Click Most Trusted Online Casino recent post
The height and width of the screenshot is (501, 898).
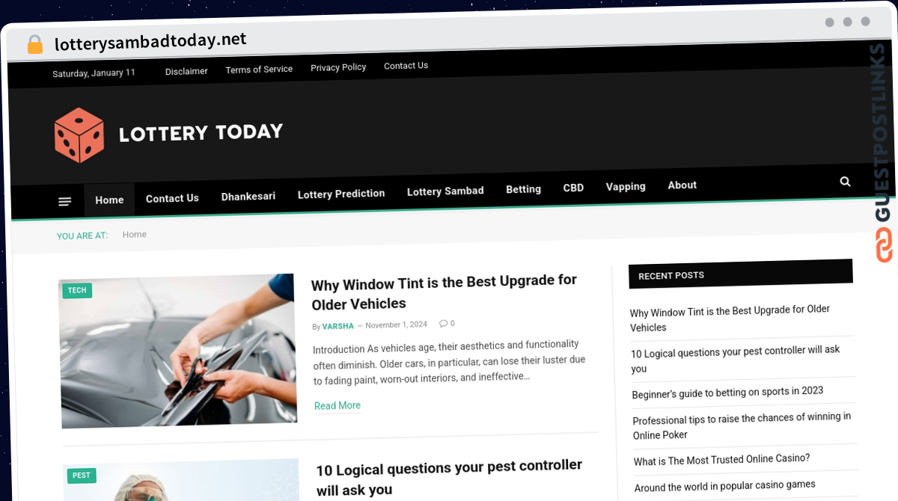coord(722,459)
